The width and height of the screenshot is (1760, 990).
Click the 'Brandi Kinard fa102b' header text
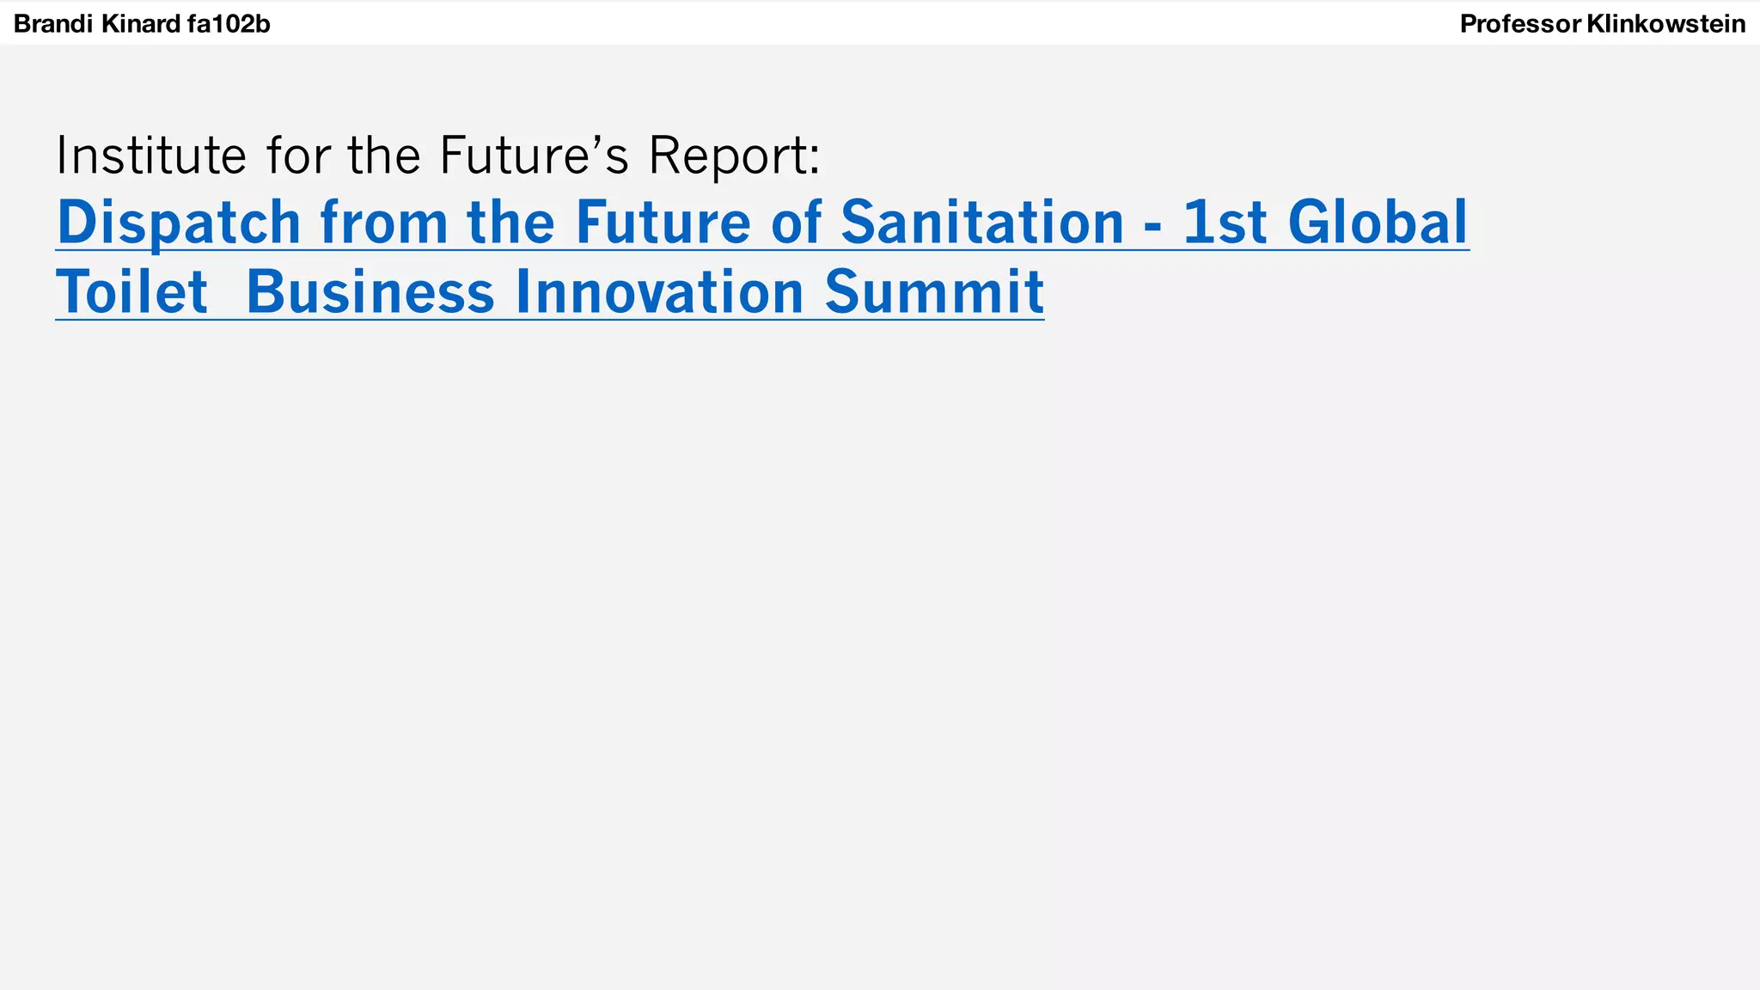click(x=142, y=24)
